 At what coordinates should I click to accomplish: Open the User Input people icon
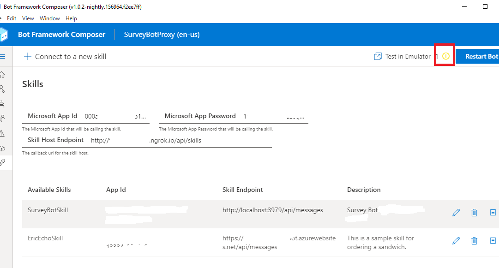point(2,118)
